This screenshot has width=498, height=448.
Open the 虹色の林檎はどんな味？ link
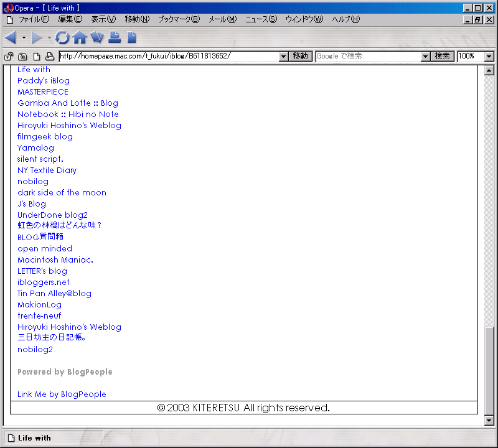pyautogui.click(x=60, y=225)
